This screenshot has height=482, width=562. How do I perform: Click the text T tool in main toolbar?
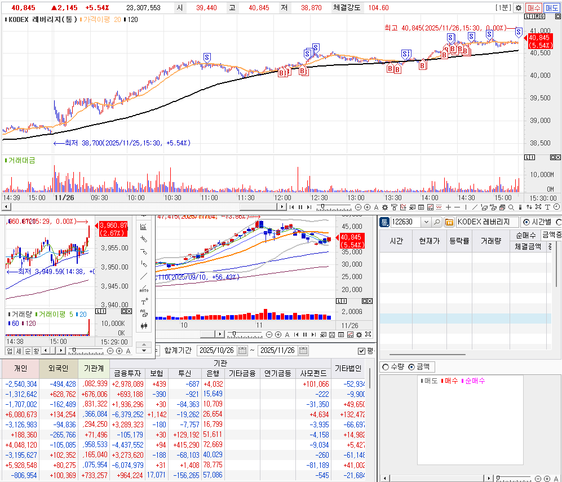tap(547, 207)
